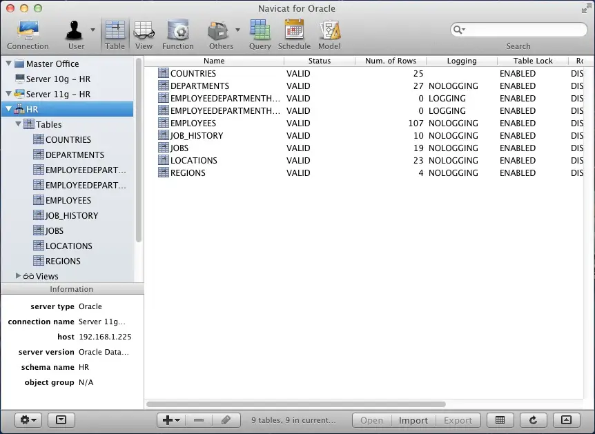Switch to list grid view button

coord(500,420)
